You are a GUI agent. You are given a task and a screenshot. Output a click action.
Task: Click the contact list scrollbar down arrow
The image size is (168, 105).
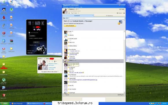[x=124, y=92]
